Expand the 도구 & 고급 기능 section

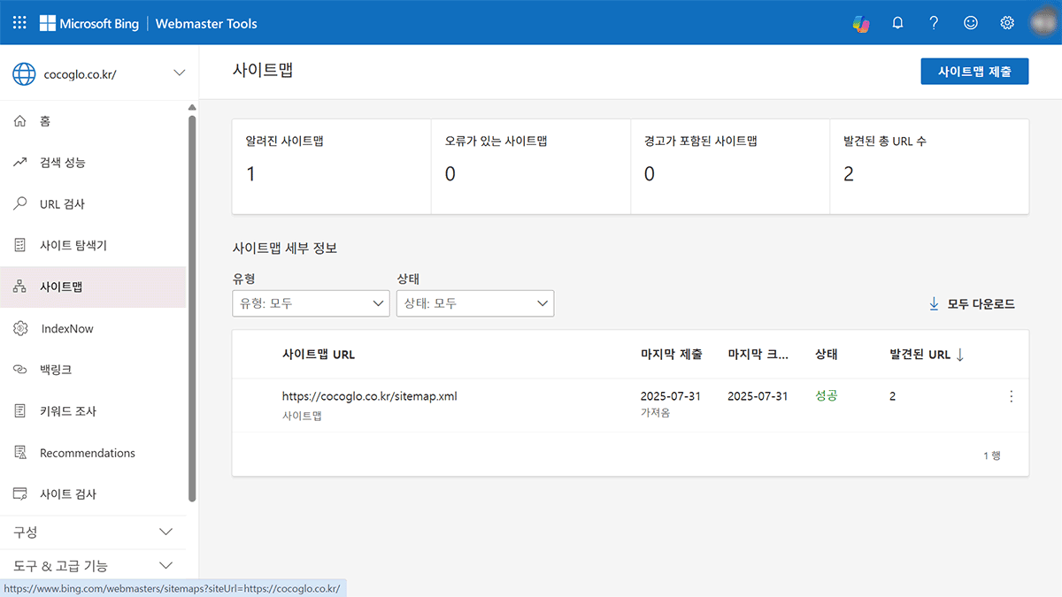[93, 565]
